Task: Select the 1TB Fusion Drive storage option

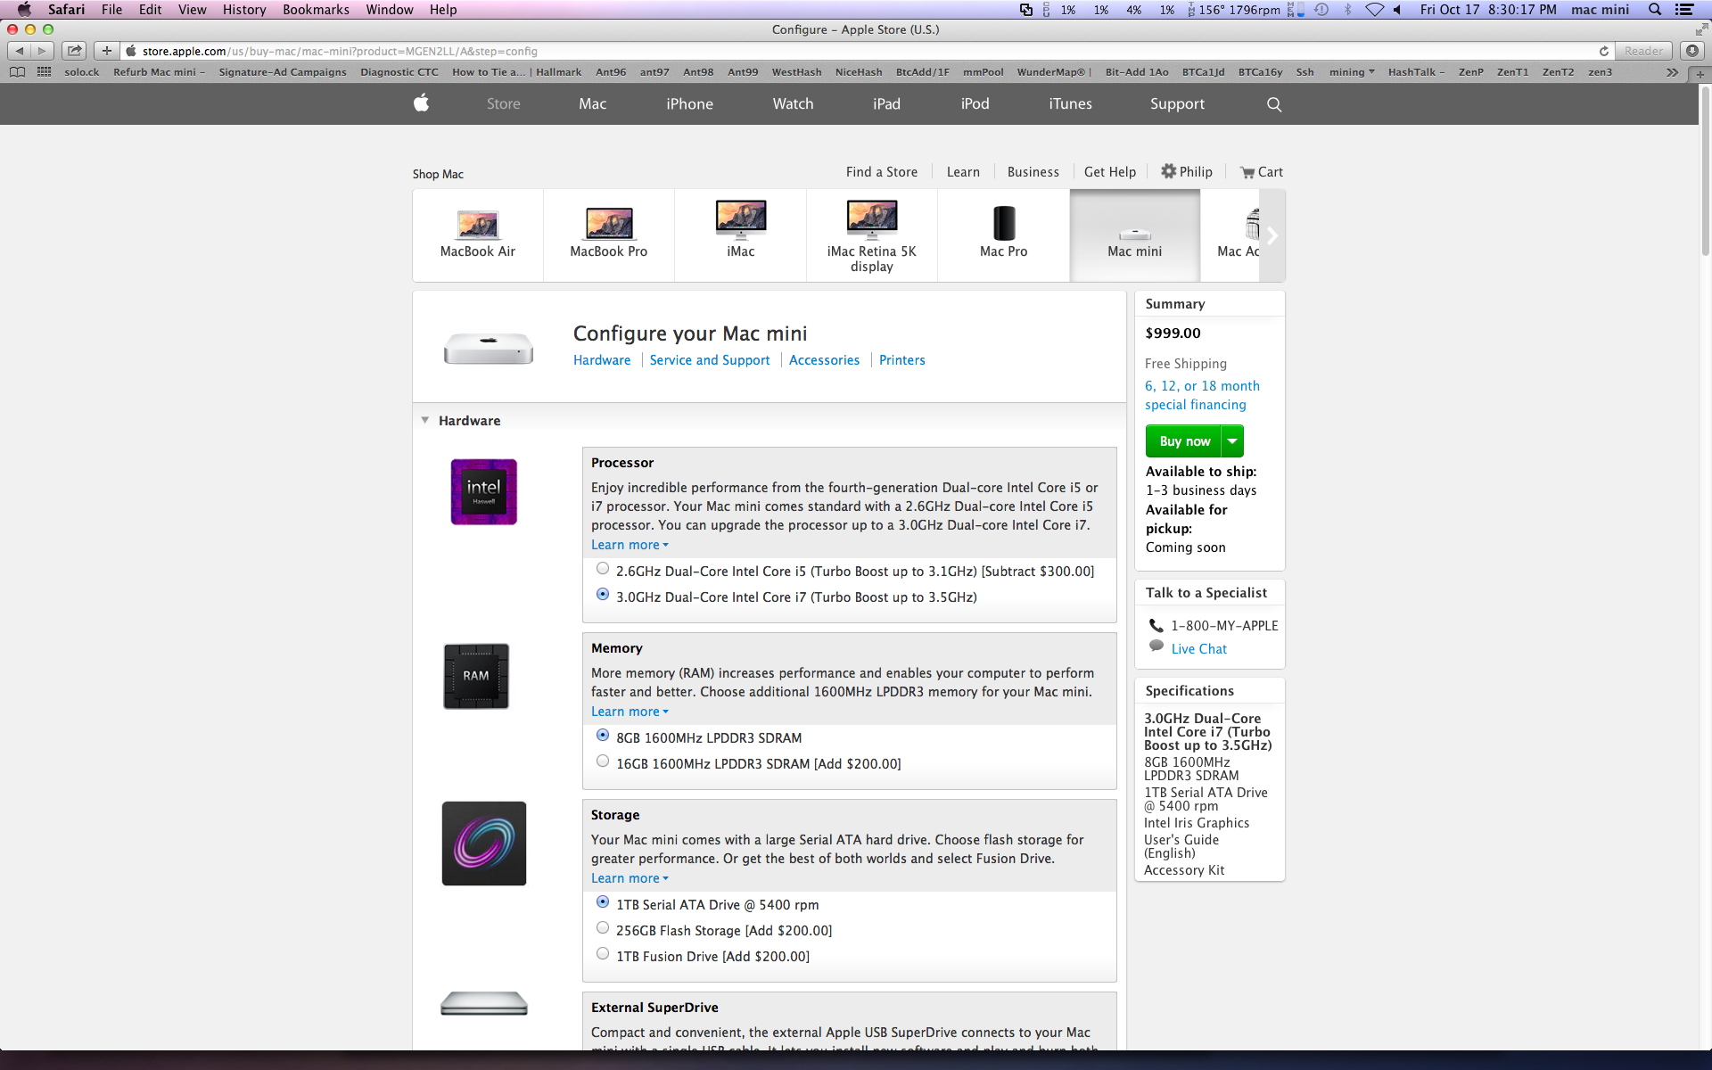Action: click(603, 954)
